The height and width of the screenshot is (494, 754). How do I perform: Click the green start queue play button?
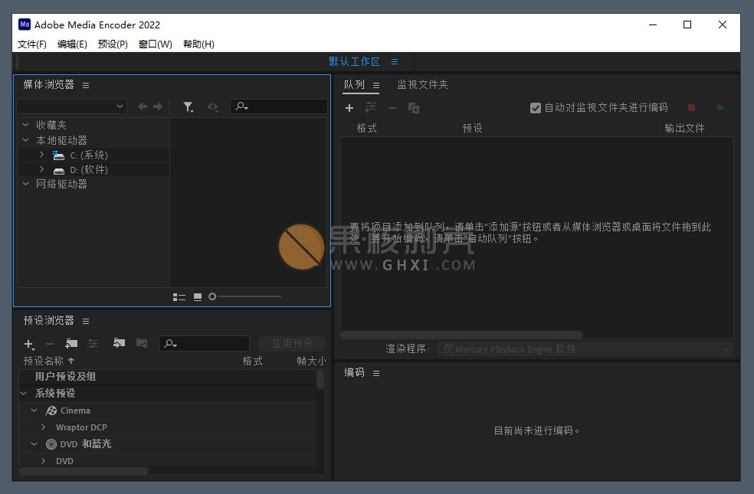[720, 108]
